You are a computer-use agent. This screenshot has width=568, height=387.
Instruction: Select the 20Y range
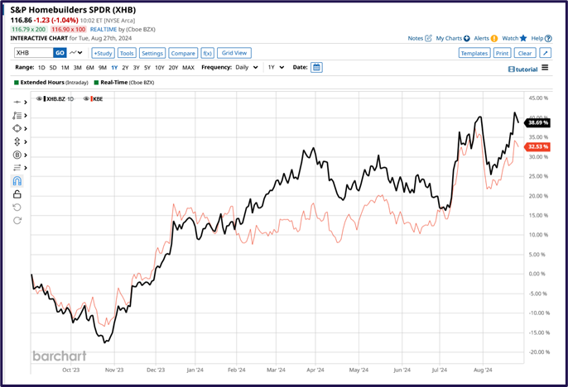tap(174, 68)
